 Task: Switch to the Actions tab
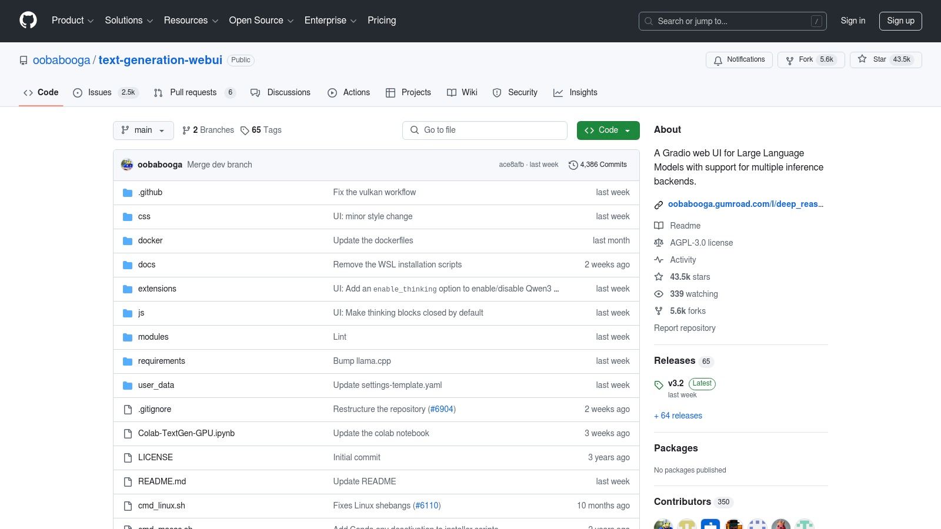pyautogui.click(x=349, y=92)
